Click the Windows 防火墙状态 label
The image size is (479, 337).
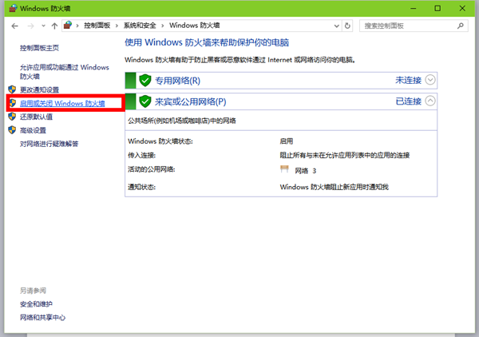(160, 141)
